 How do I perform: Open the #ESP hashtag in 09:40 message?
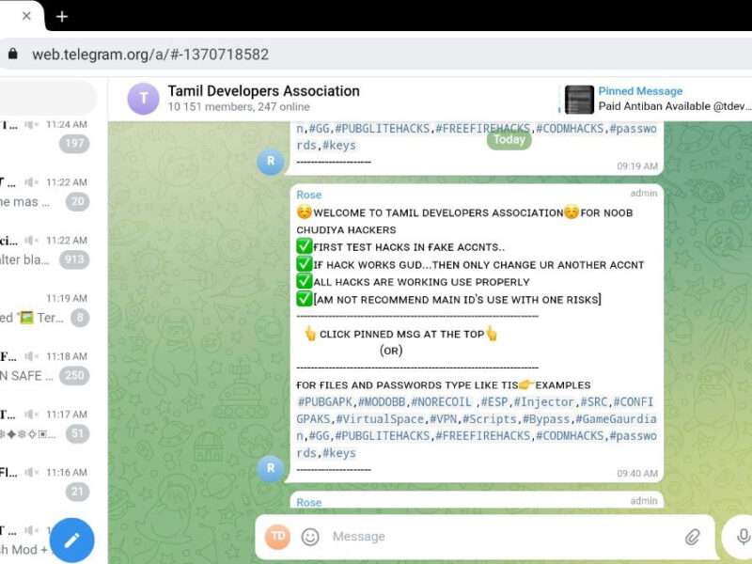pos(494,402)
